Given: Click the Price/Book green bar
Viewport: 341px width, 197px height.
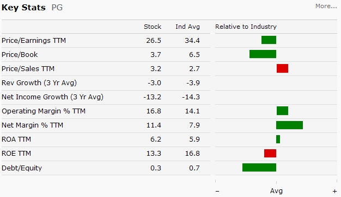Looking at the screenshot, I should pos(263,54).
